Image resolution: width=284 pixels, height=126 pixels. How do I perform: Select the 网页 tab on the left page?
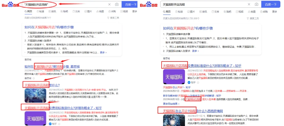28,11
